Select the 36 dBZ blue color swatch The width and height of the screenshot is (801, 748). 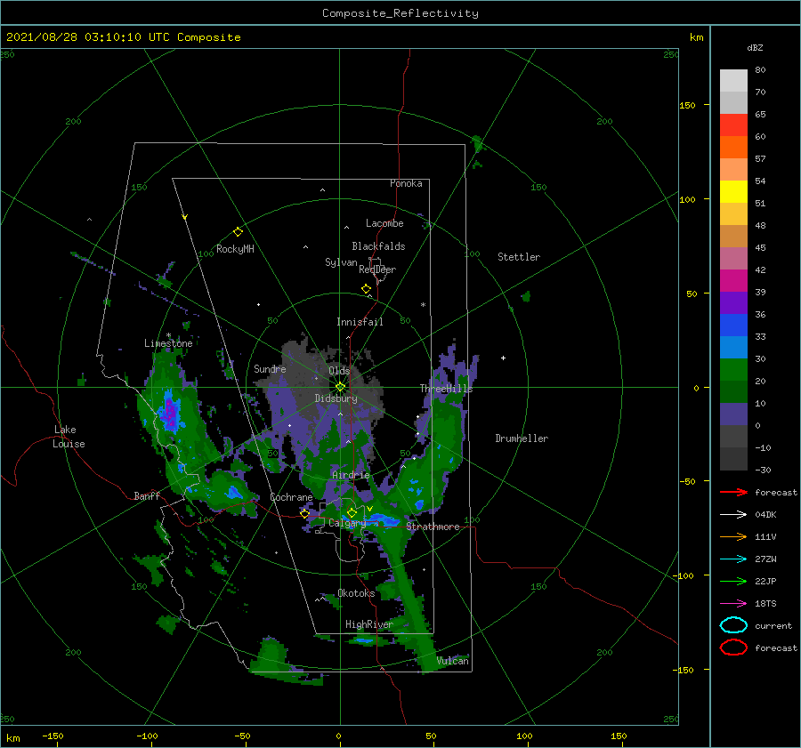click(733, 325)
